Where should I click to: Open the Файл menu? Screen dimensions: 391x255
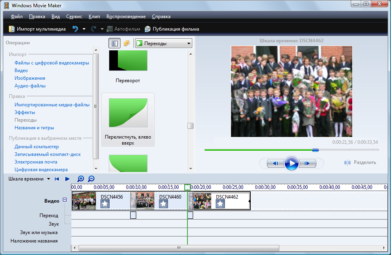pos(17,17)
